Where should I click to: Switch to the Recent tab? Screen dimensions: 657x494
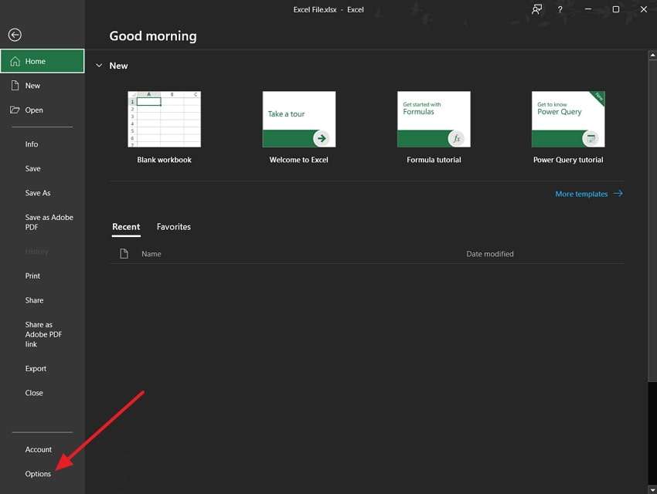tap(126, 227)
